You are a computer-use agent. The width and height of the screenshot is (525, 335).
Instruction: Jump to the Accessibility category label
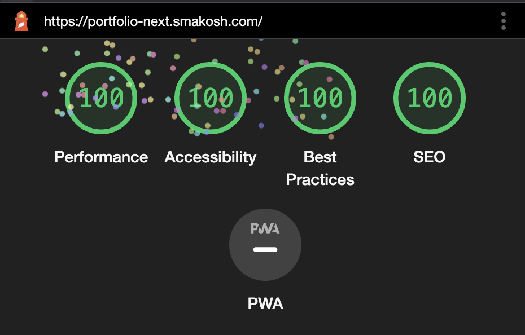tap(211, 157)
